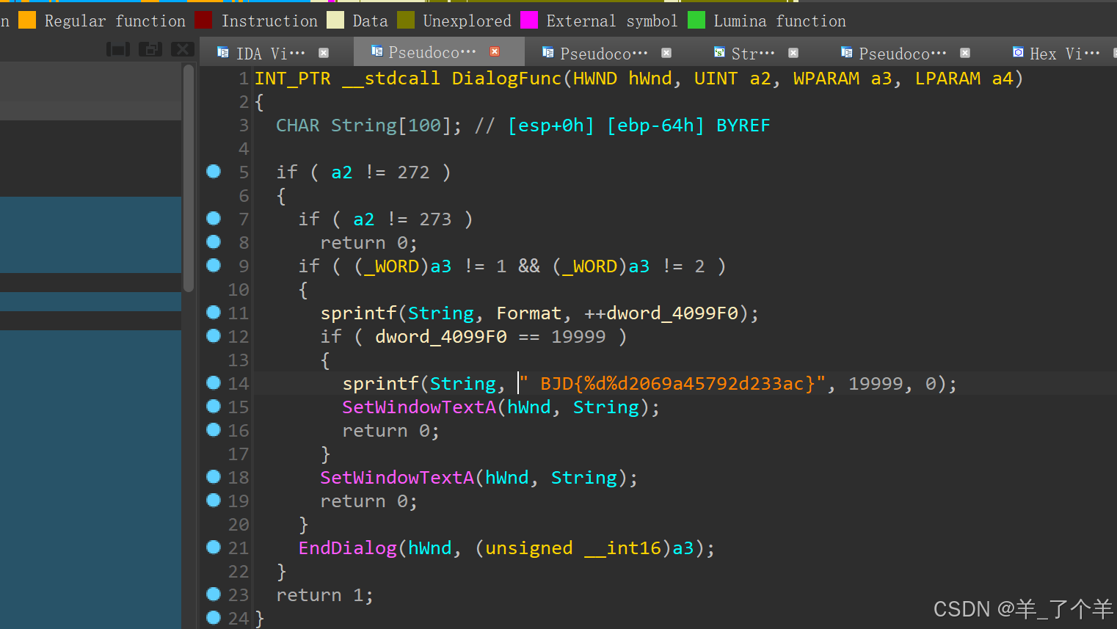Click the magenta External symbol legend swatch
This screenshot has width=1117, height=629.
(x=529, y=20)
